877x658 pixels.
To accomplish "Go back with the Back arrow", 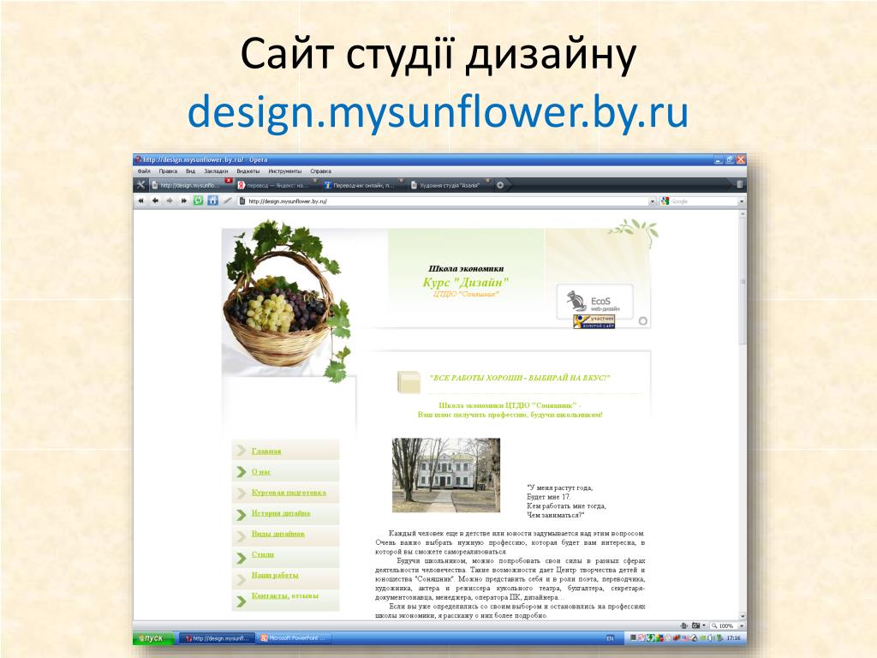I will pos(156,200).
